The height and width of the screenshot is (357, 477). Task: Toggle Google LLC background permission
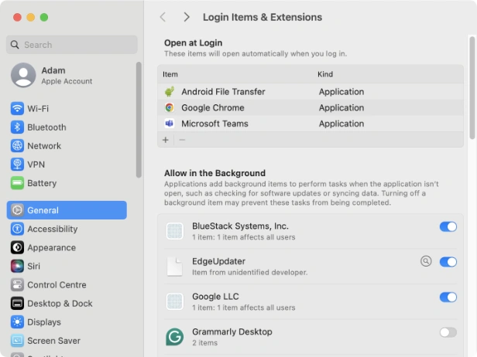(448, 297)
